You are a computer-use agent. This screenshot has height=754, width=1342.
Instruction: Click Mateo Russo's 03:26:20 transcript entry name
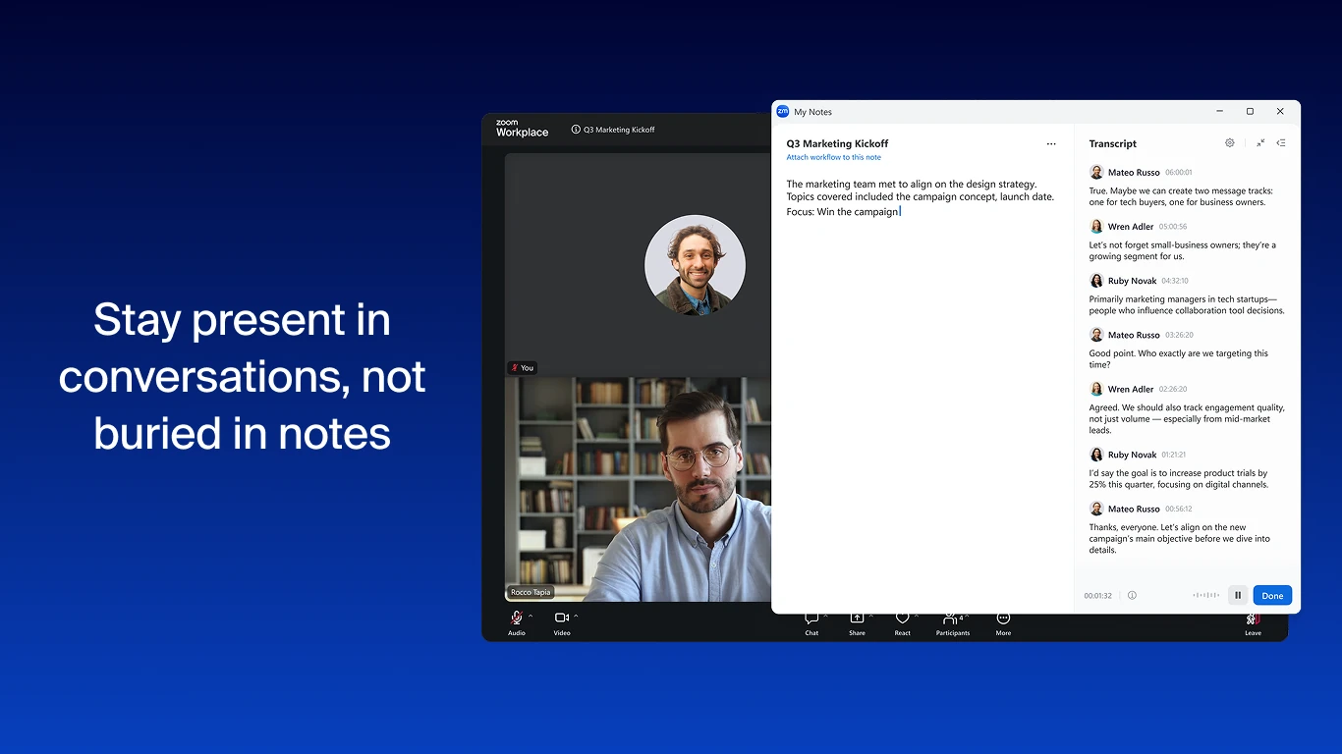click(1134, 335)
